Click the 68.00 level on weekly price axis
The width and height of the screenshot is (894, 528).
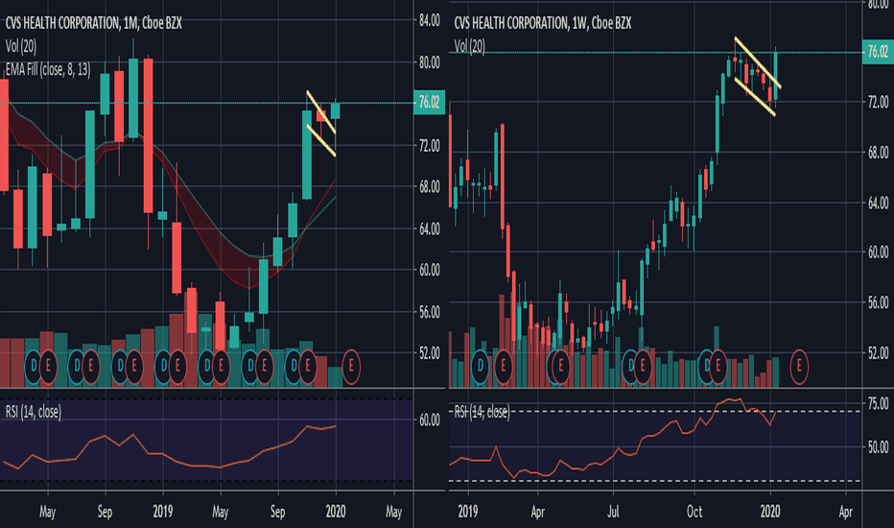pyautogui.click(x=878, y=153)
